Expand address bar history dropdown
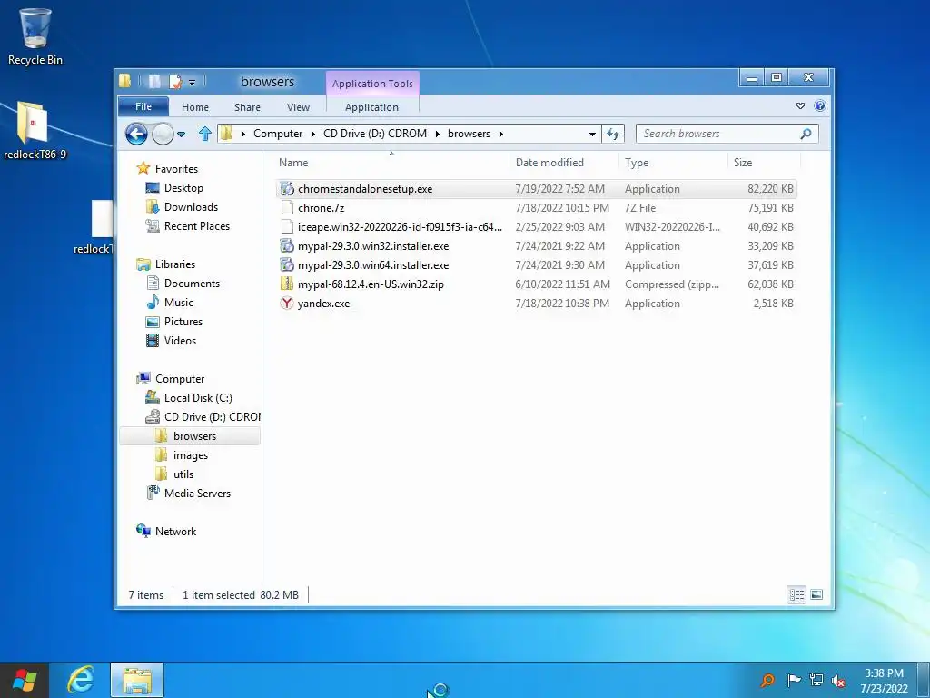 pos(592,135)
